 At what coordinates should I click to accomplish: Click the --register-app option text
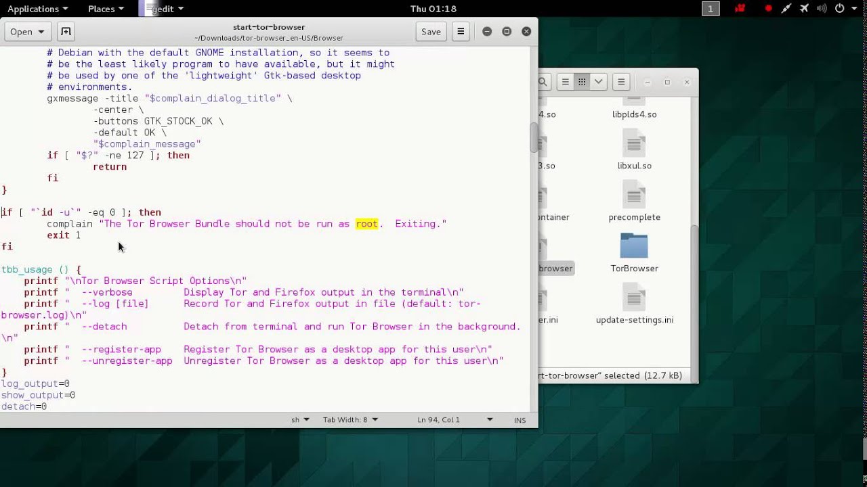(121, 350)
